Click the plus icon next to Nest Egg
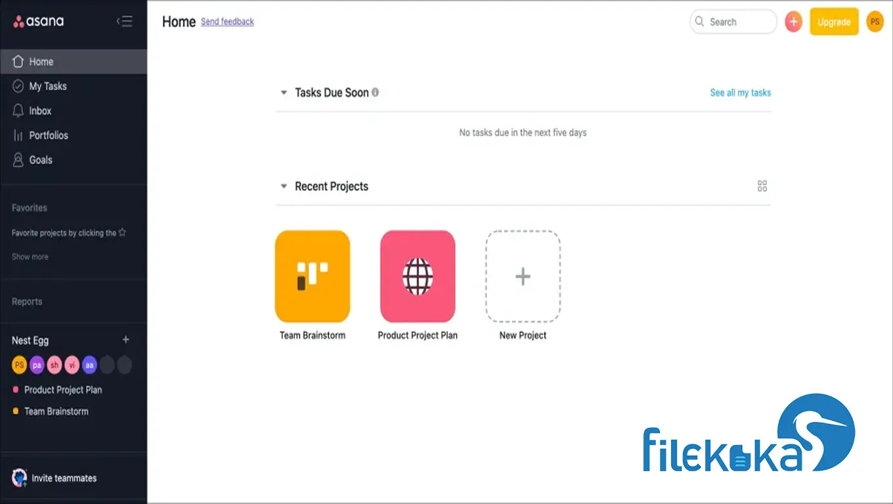Screen dimensions: 893x504 point(126,340)
